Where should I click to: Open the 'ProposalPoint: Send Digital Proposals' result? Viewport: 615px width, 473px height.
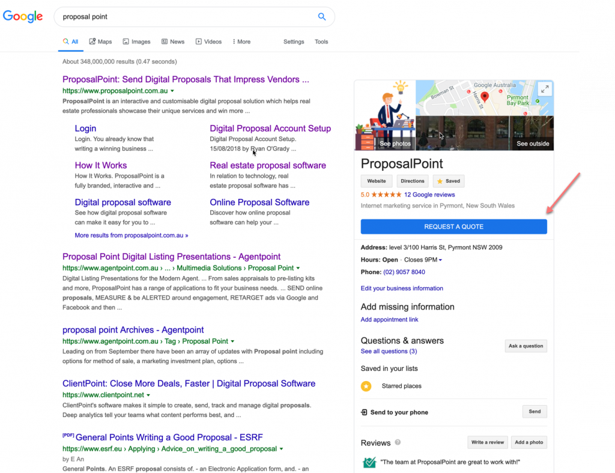(186, 79)
